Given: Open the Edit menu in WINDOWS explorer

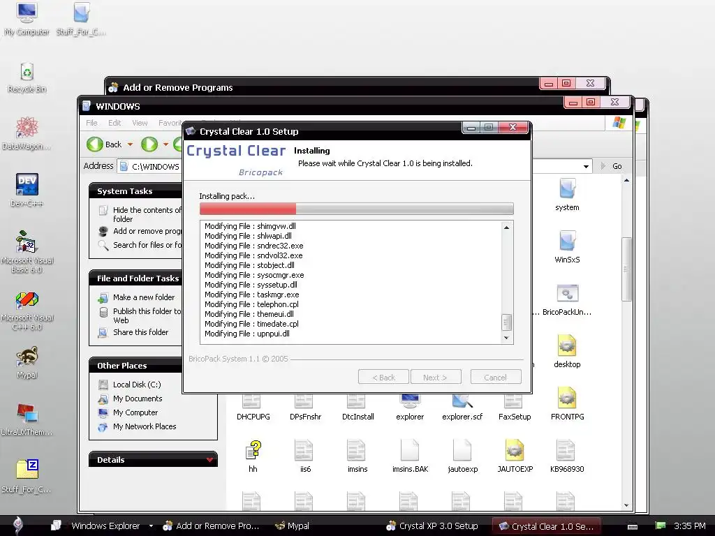Looking at the screenshot, I should (115, 123).
